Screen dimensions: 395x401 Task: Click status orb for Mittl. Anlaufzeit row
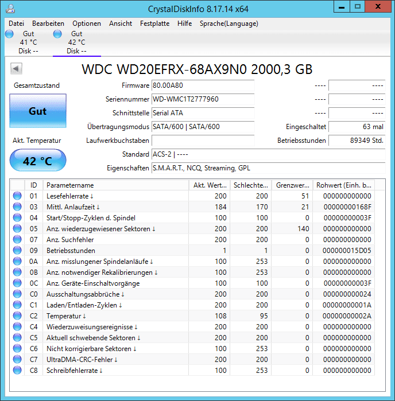pyautogui.click(x=17, y=207)
